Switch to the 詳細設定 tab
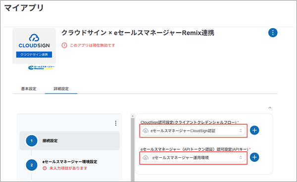 [x=61, y=89]
